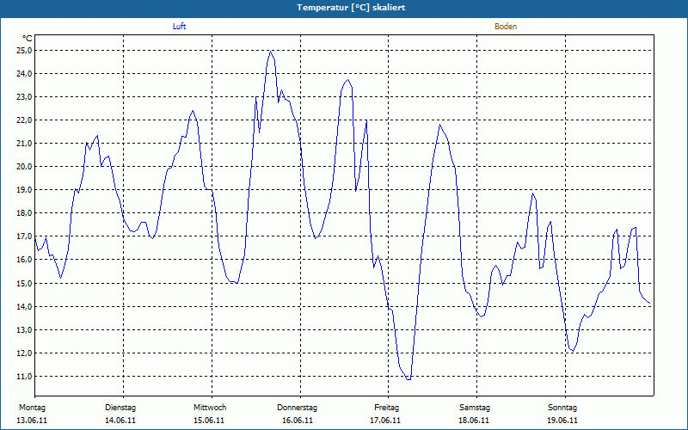Click the 25° peak on Wednesday's curve
Image resolution: width=688 pixels, height=430 pixels.
coord(271,52)
